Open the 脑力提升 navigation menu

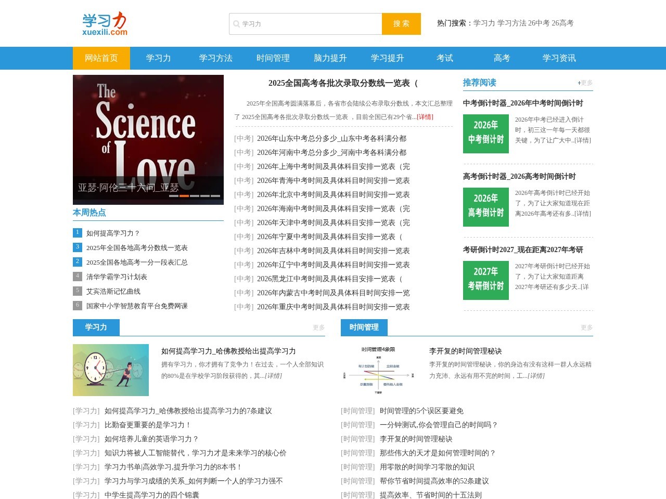329,58
